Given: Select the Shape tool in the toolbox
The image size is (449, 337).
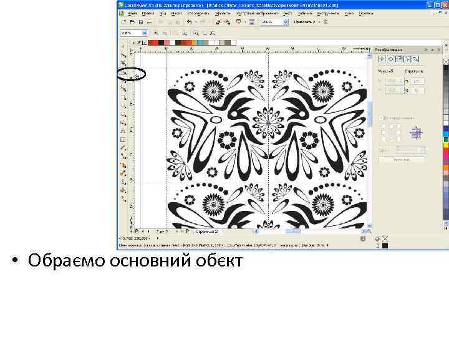Looking at the screenshot, I should pyautogui.click(x=123, y=55).
